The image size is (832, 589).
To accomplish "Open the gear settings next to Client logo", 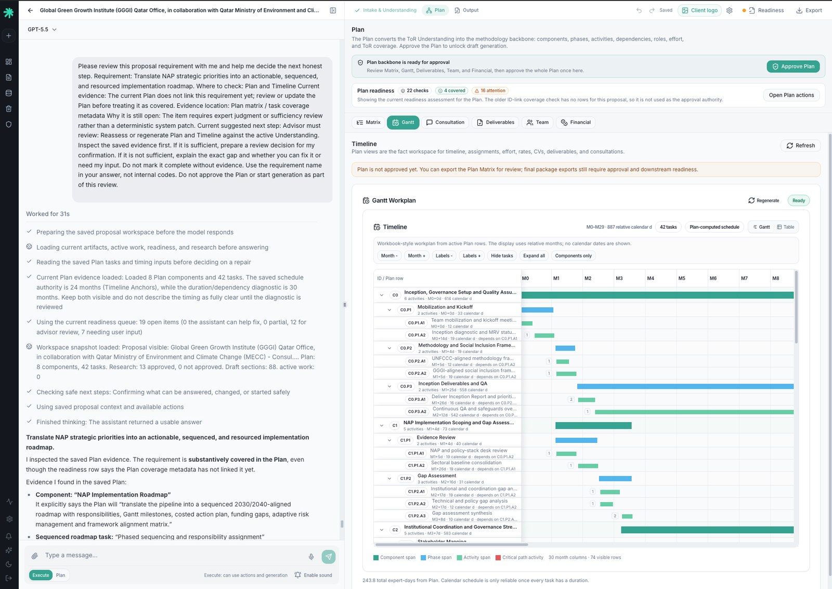I will click(730, 10).
